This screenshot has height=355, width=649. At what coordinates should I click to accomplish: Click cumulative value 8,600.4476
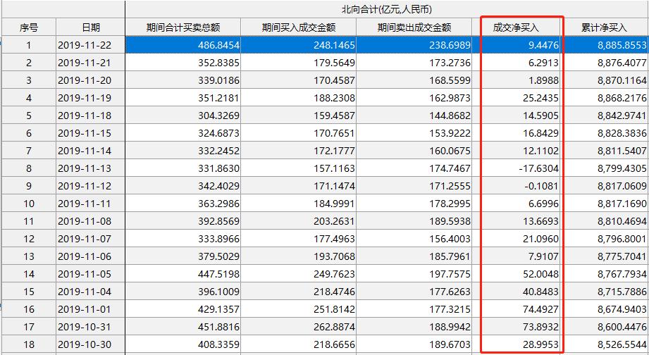click(x=604, y=326)
